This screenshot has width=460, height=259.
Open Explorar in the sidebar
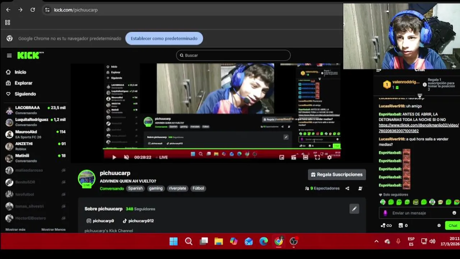pos(19,83)
